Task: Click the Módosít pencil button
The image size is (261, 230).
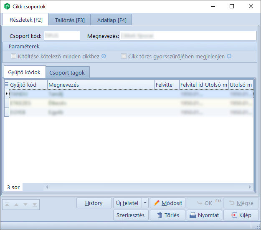Action: pyautogui.click(x=167, y=203)
